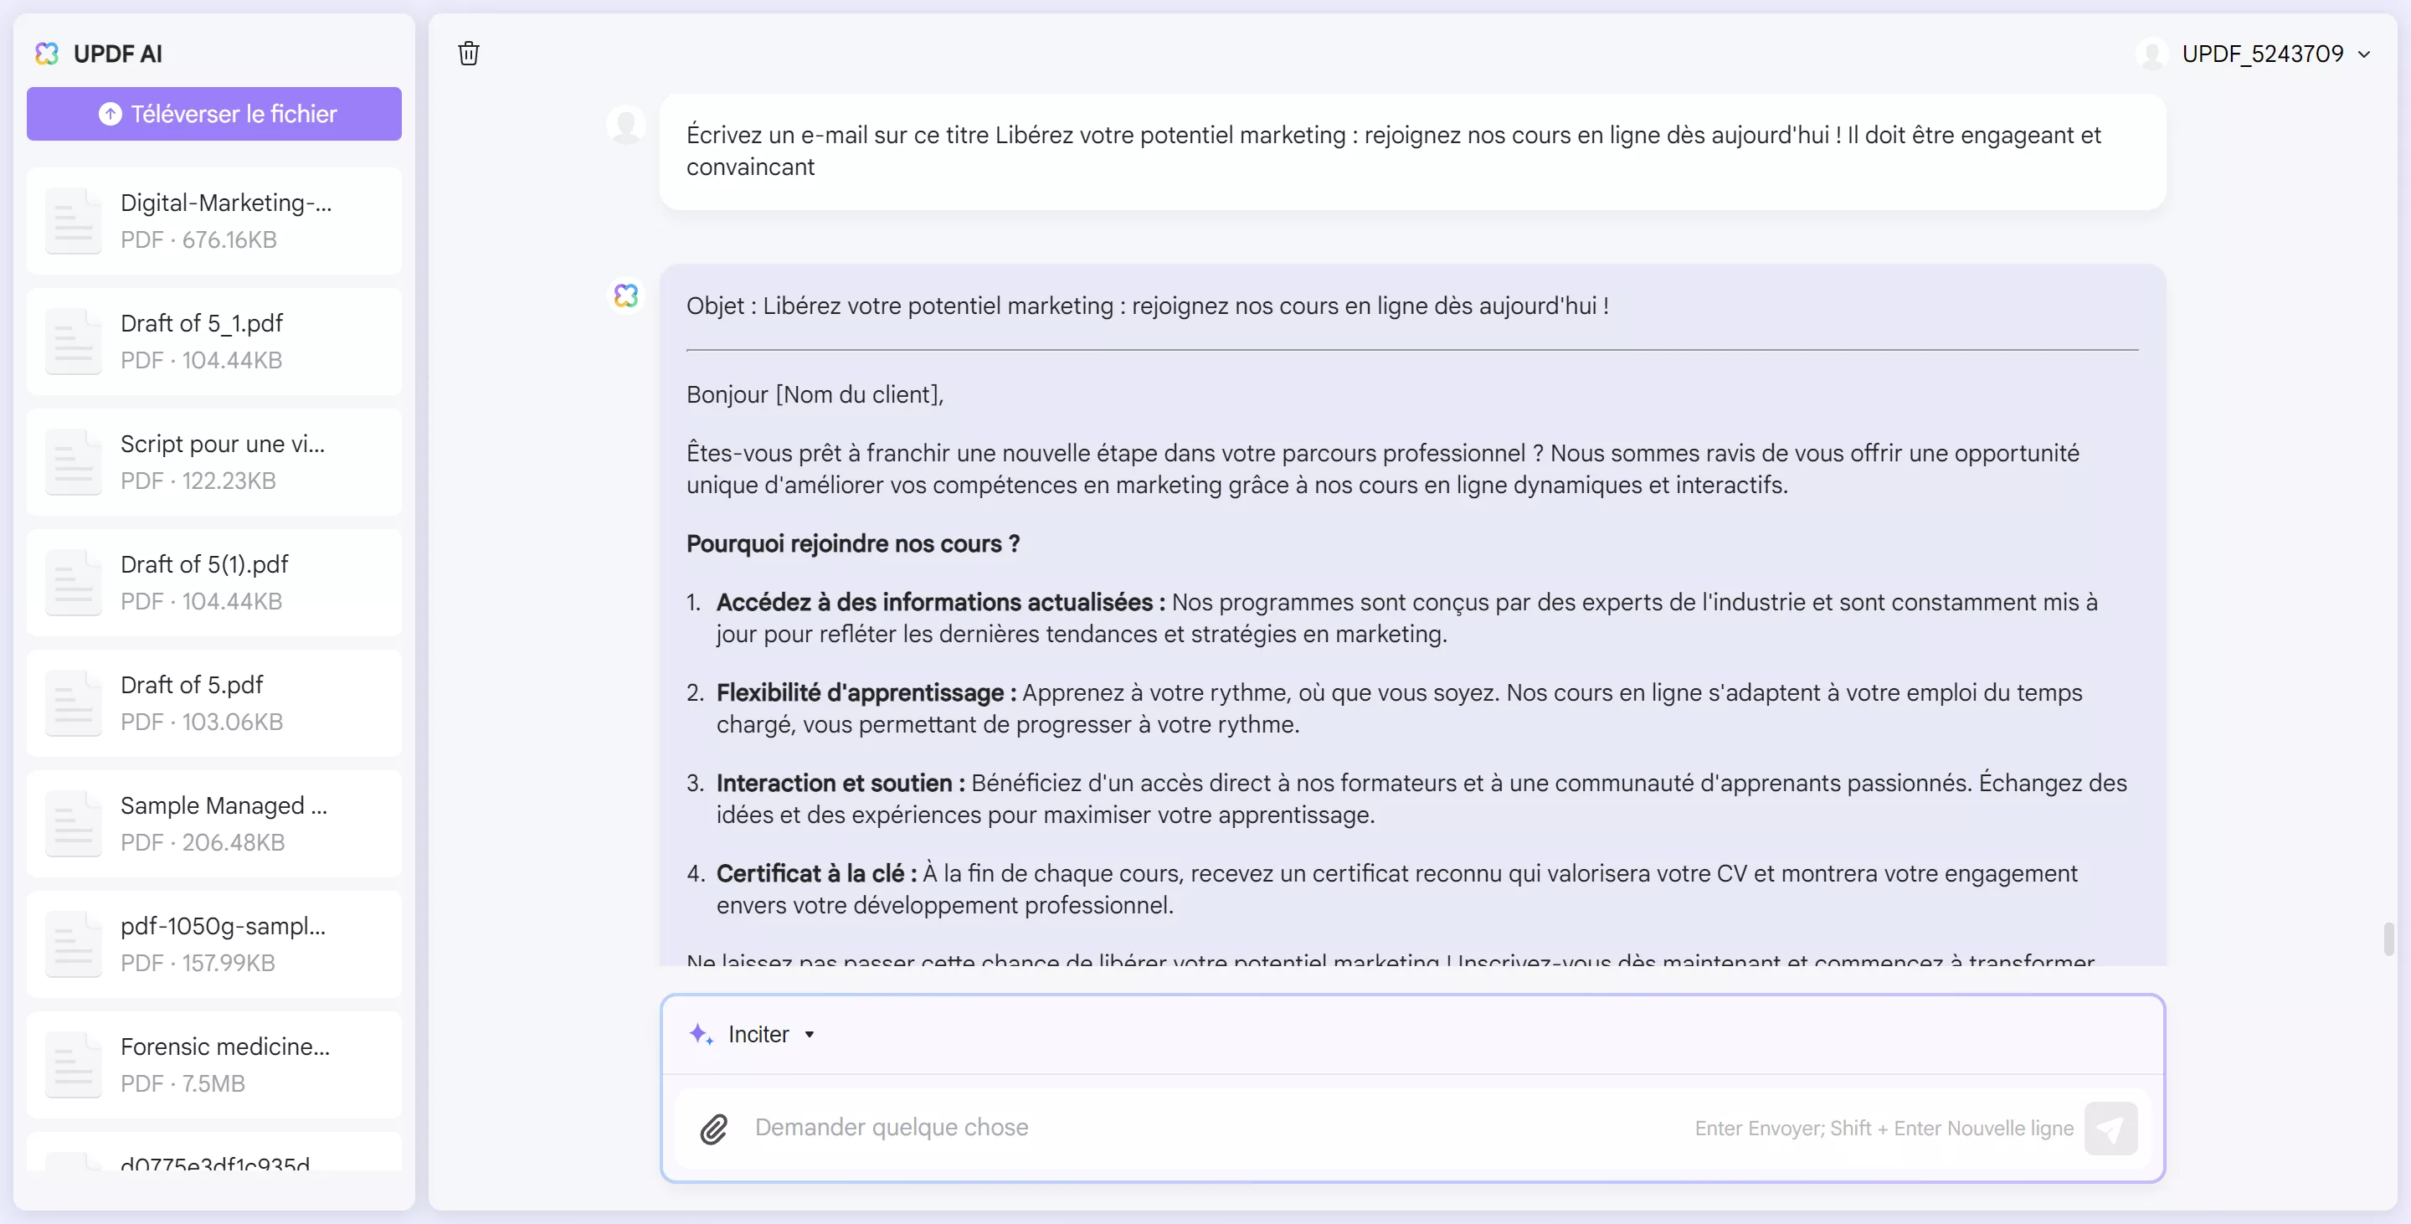Open Sample Managed PDF document
The width and height of the screenshot is (2411, 1224).
click(214, 822)
